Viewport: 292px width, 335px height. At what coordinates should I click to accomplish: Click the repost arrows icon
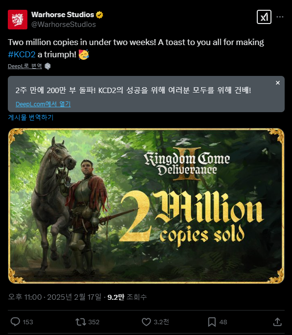[x=81, y=322]
